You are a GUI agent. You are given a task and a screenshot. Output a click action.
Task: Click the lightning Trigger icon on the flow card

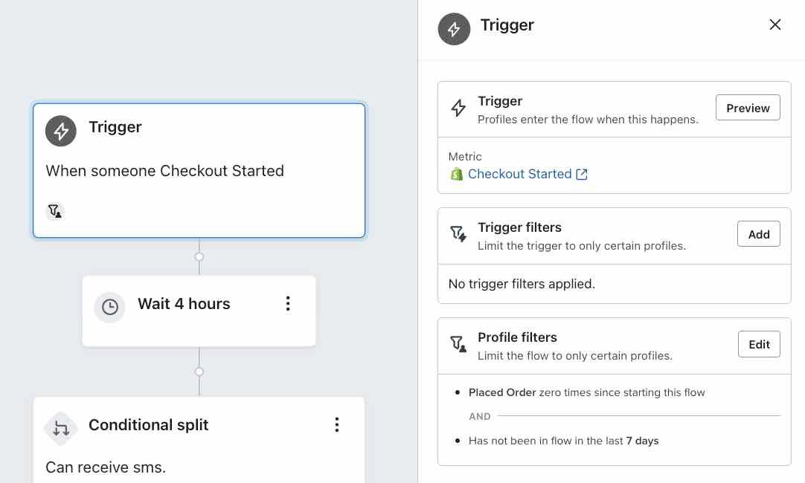pos(60,130)
